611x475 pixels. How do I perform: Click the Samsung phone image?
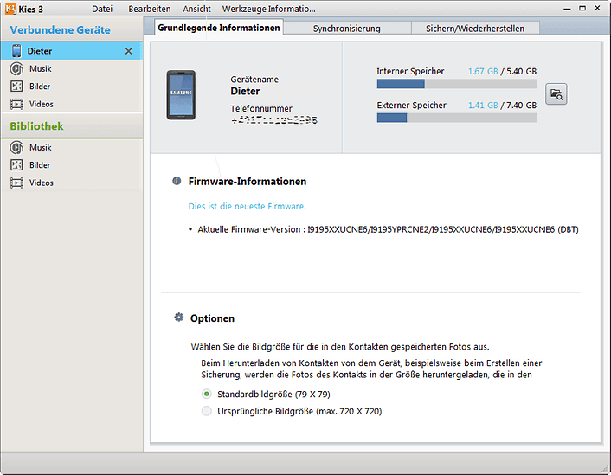(x=181, y=95)
